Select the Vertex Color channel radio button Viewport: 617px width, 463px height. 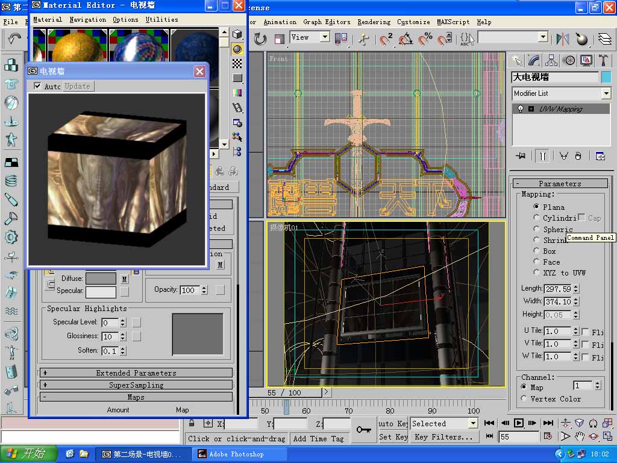(x=524, y=398)
